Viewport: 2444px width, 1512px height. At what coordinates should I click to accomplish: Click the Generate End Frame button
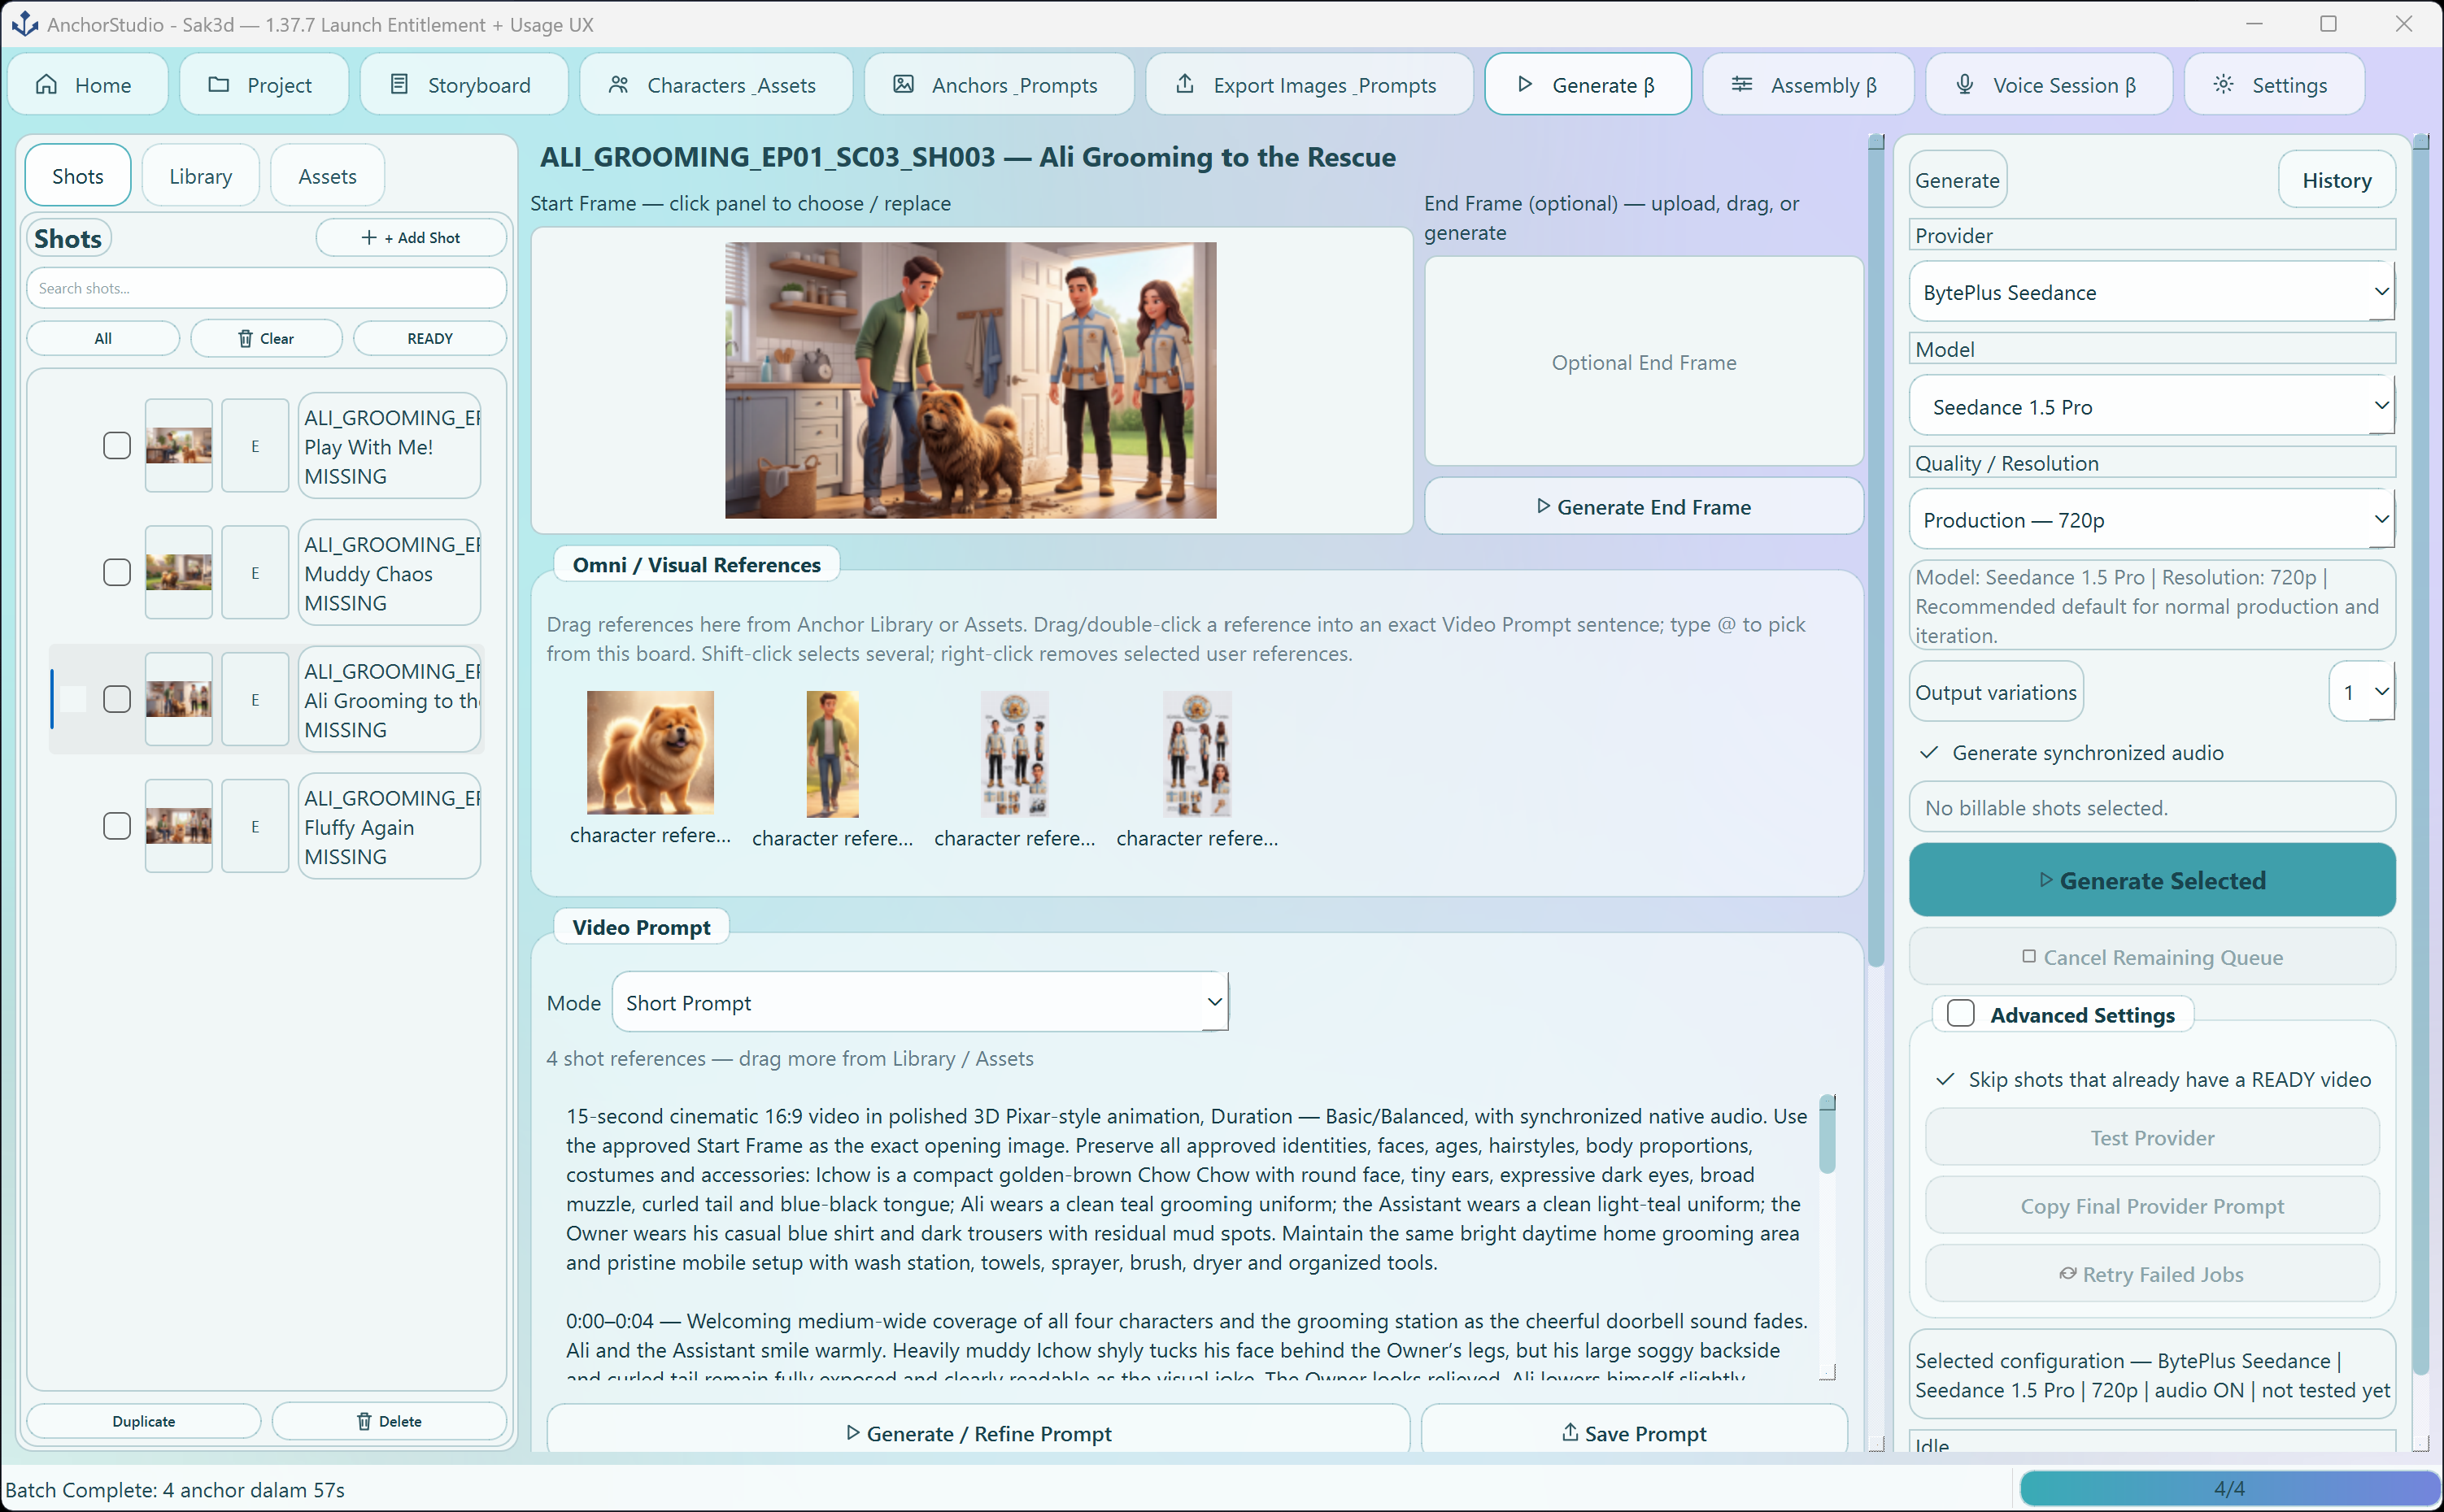[x=1644, y=507]
